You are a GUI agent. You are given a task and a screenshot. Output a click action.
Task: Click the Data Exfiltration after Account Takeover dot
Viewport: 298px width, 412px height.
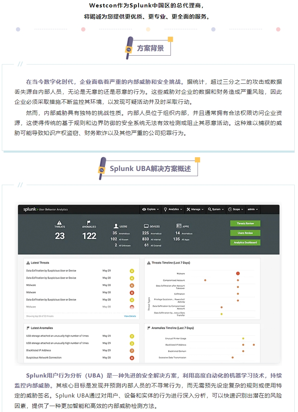pos(238,287)
